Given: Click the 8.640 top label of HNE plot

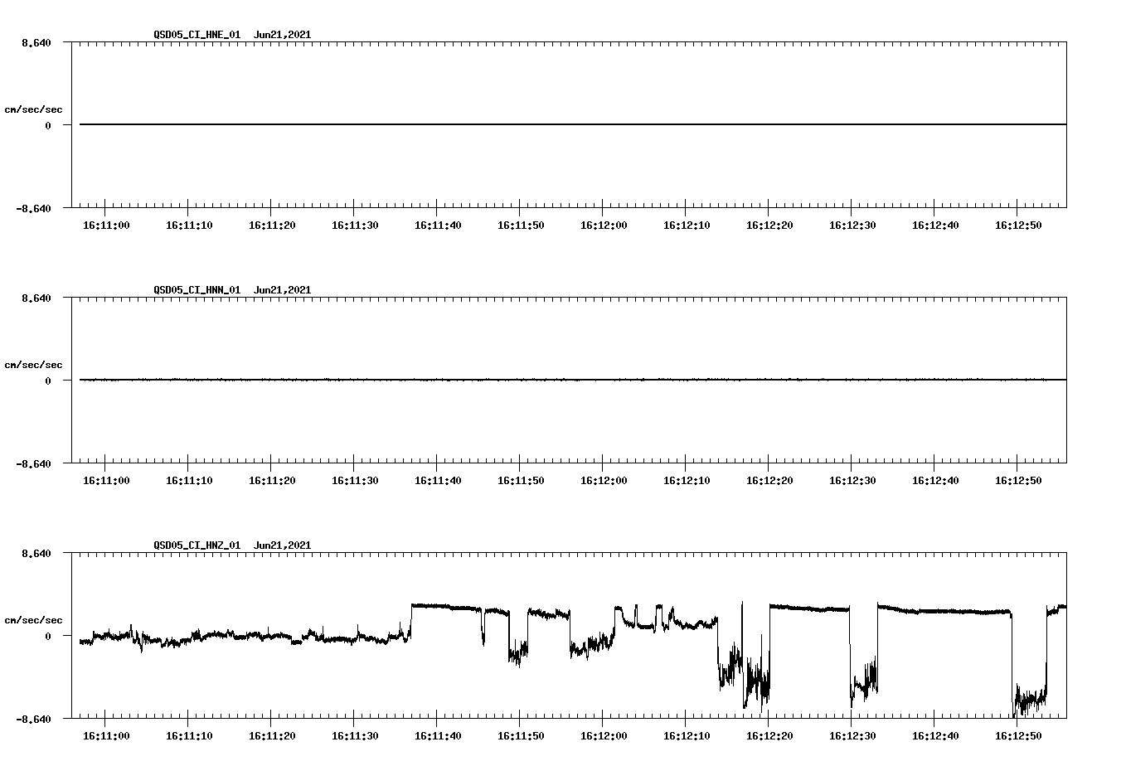Looking at the screenshot, I should pos(36,43).
